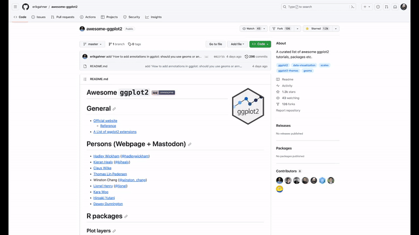Open README table of contents icon
Screen dimensions: 419x235
pos(85,79)
